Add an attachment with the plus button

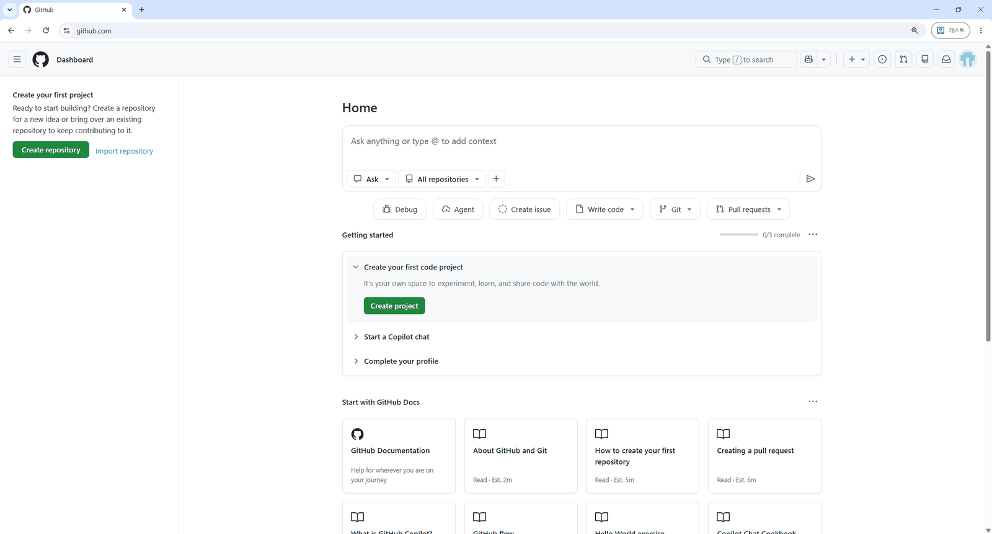pos(496,179)
